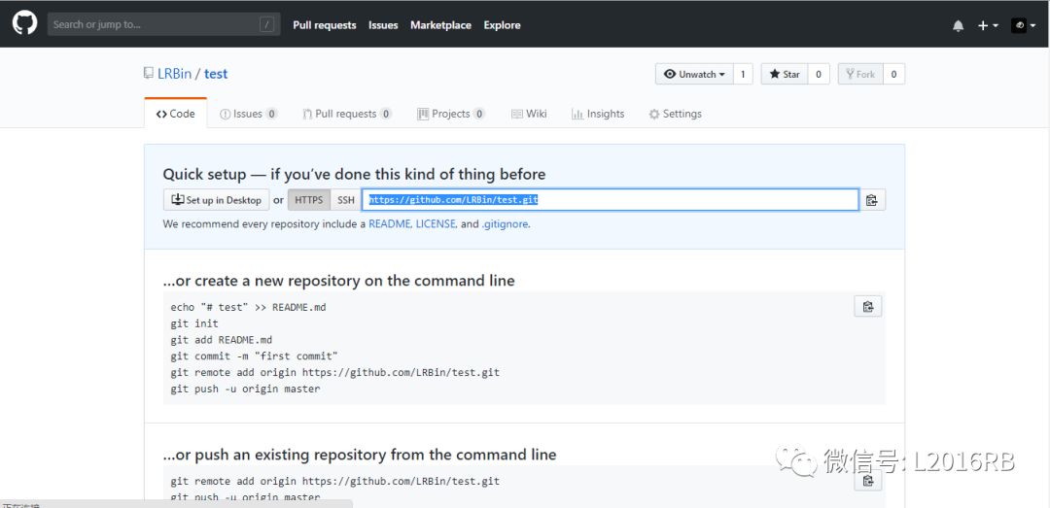This screenshot has width=1050, height=508.
Task: Open the Settings tab
Action: coord(675,114)
